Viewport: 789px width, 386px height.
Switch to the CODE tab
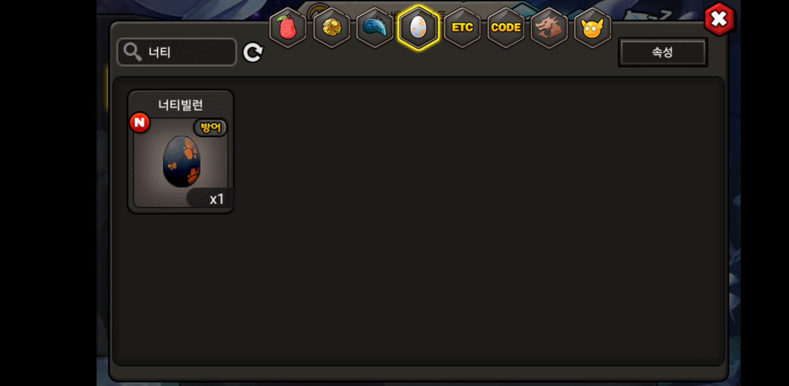(506, 28)
